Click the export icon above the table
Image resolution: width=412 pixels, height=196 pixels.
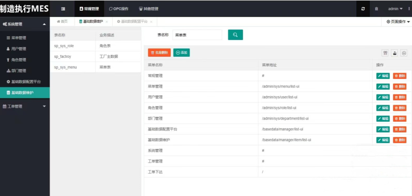(x=394, y=53)
